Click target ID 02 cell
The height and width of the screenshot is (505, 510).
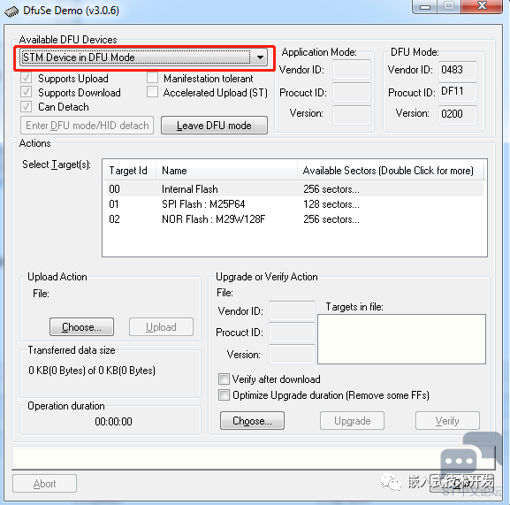tap(114, 219)
